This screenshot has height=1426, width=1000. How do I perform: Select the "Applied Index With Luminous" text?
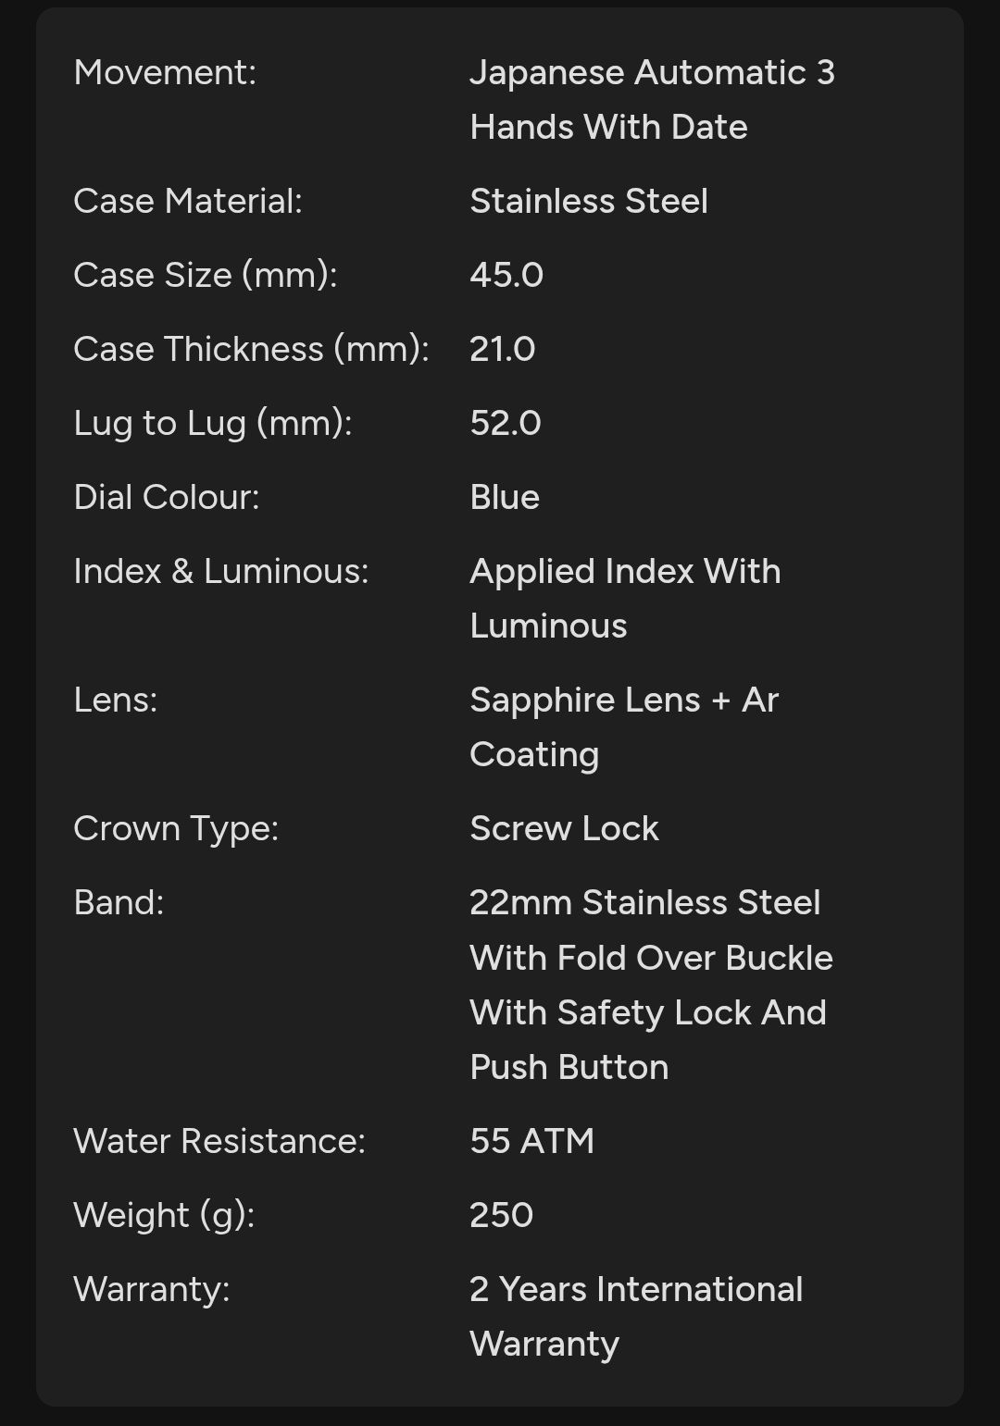pos(625,599)
